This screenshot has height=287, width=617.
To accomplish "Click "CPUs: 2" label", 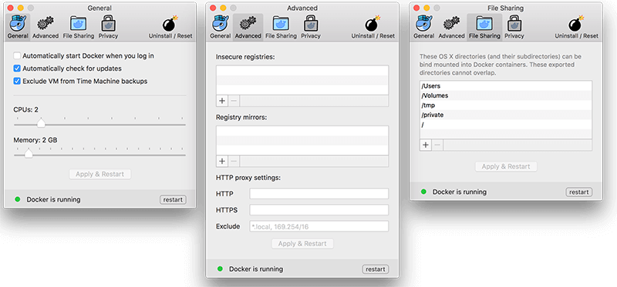I will click(x=26, y=109).
